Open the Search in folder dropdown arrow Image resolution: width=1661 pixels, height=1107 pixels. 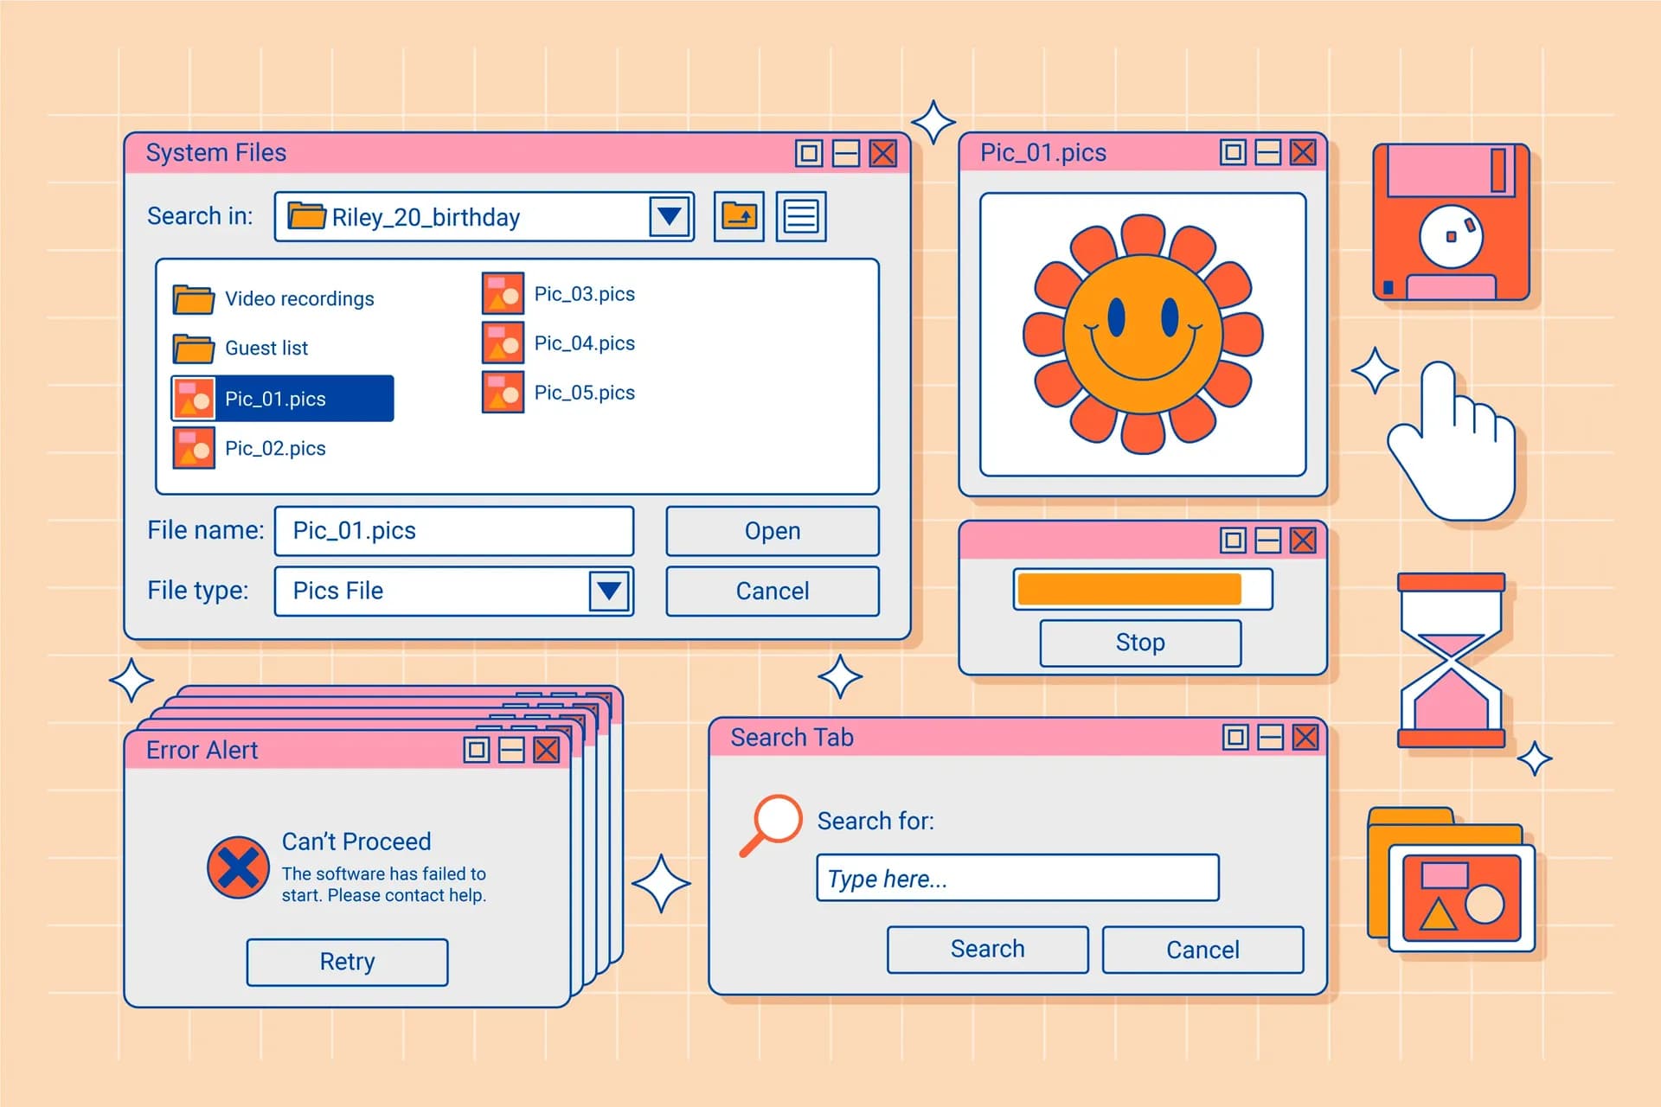(x=670, y=216)
